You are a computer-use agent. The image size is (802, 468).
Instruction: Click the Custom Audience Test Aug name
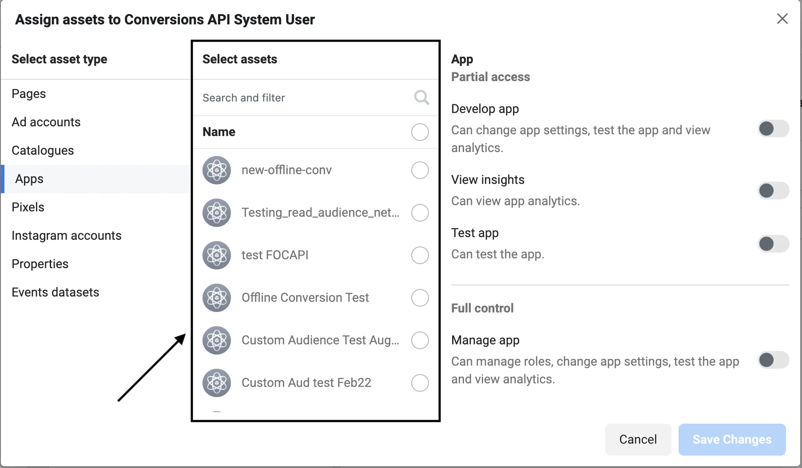coord(320,340)
